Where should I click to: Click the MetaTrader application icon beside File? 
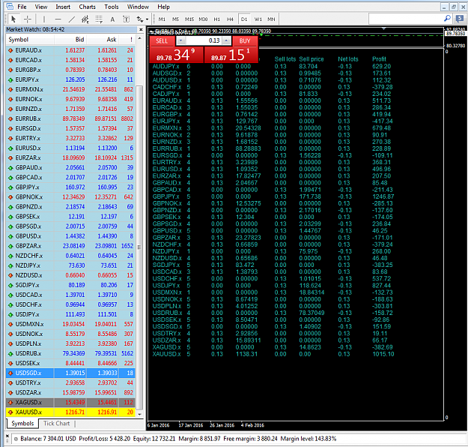click(x=10, y=6)
